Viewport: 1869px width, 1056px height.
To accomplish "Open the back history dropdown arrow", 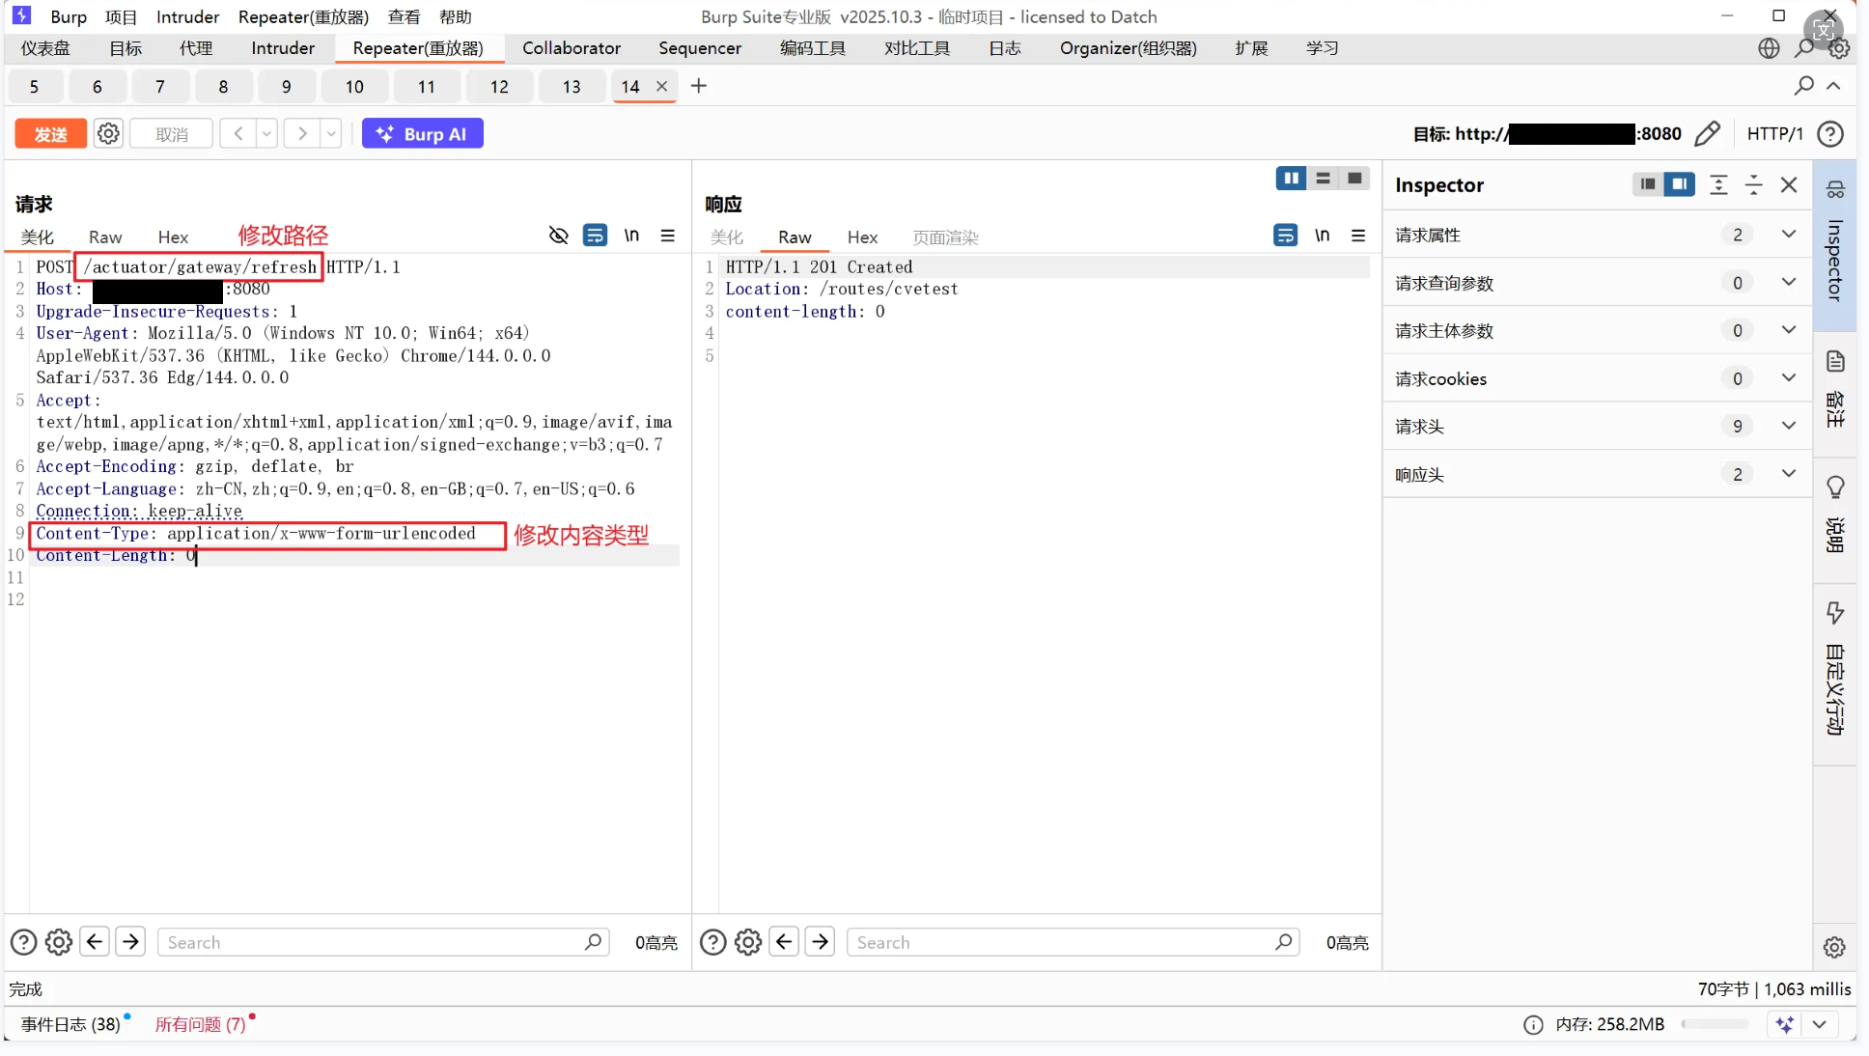I will tap(266, 133).
